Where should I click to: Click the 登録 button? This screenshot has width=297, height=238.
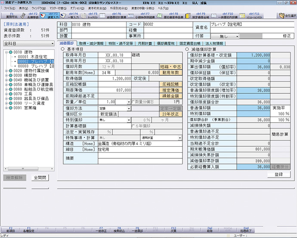(x=278, y=175)
